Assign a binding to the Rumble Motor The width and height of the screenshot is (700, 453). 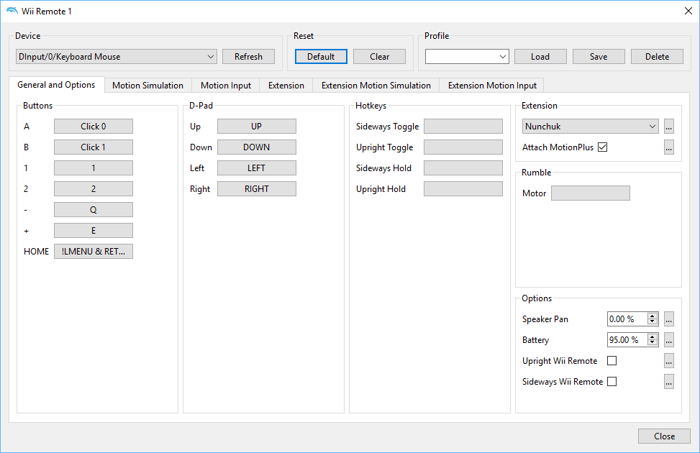click(x=590, y=193)
